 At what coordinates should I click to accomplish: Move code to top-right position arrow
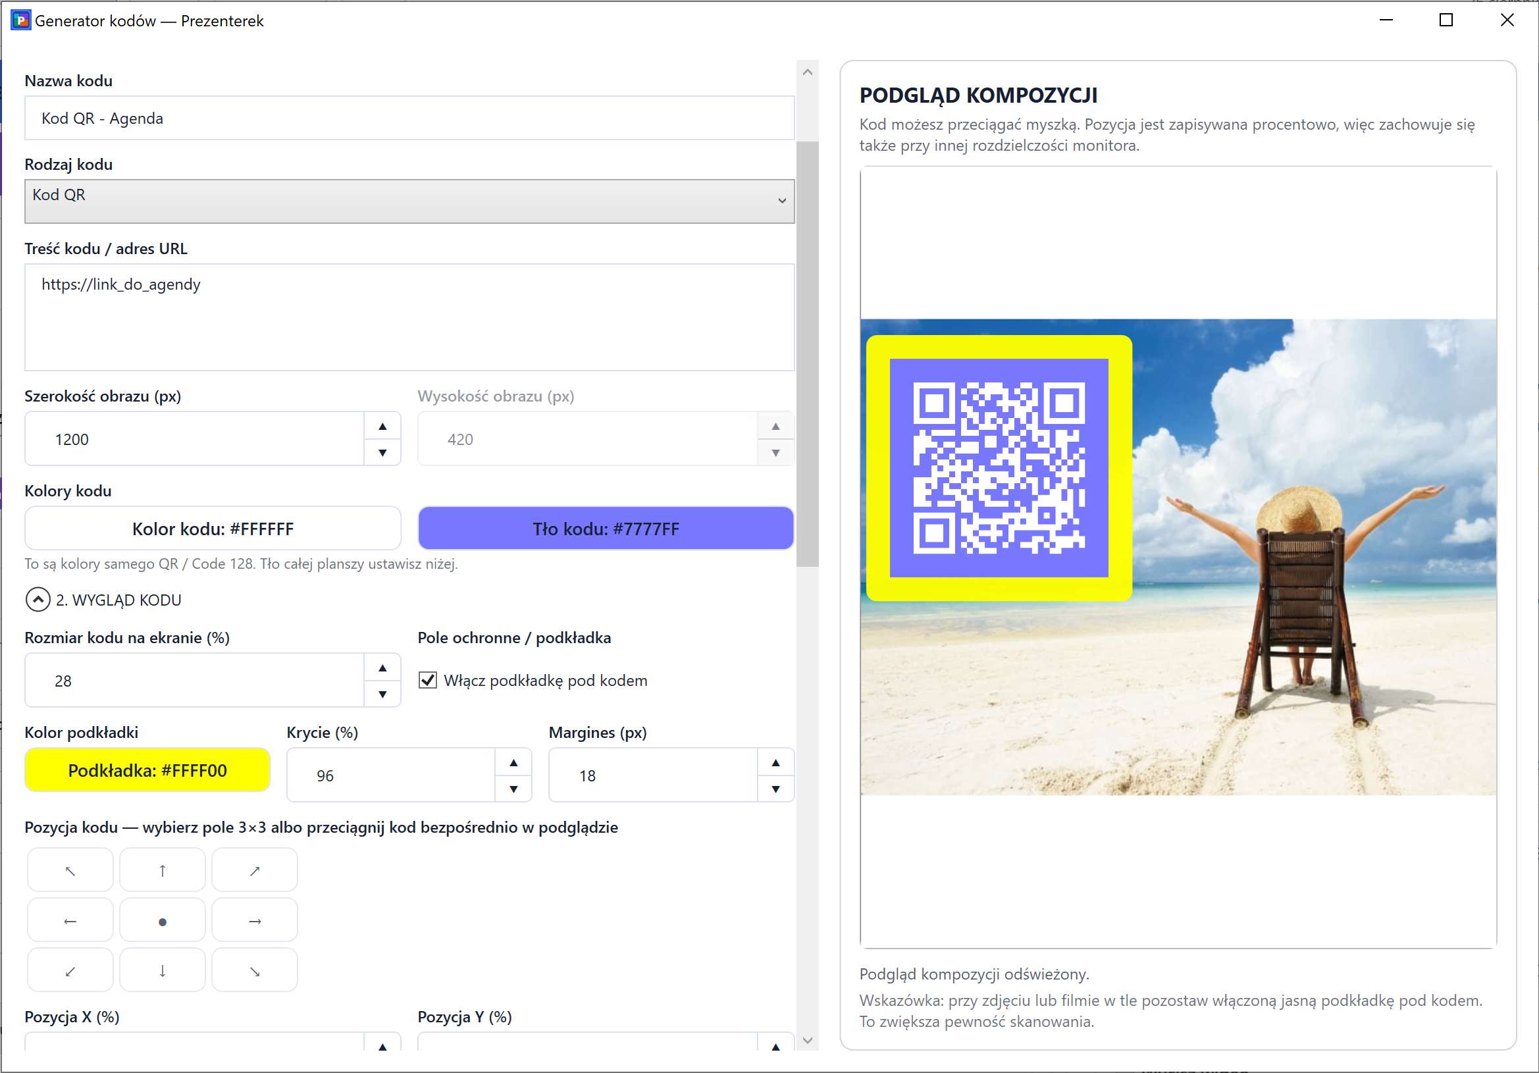point(255,871)
